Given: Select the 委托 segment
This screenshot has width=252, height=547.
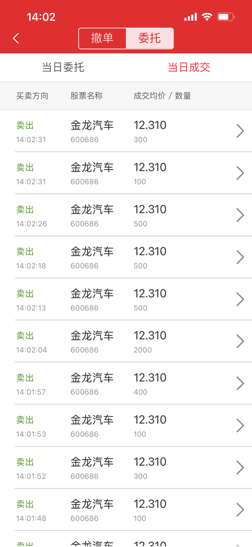Looking at the screenshot, I should click(x=150, y=38).
